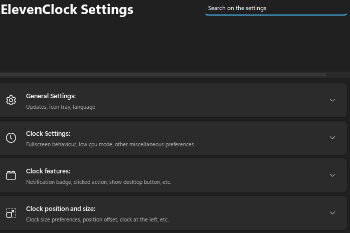Click the Search on the settings field
The width and height of the screenshot is (350, 233).
(x=276, y=9)
